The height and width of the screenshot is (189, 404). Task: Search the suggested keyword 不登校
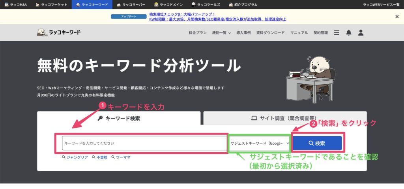click(x=99, y=157)
